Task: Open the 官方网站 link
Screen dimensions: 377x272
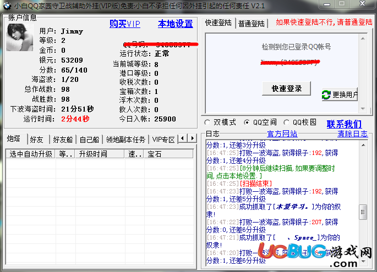Action: click(x=282, y=134)
